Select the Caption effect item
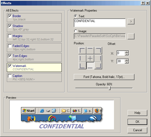 pyautogui.click(x=34, y=77)
